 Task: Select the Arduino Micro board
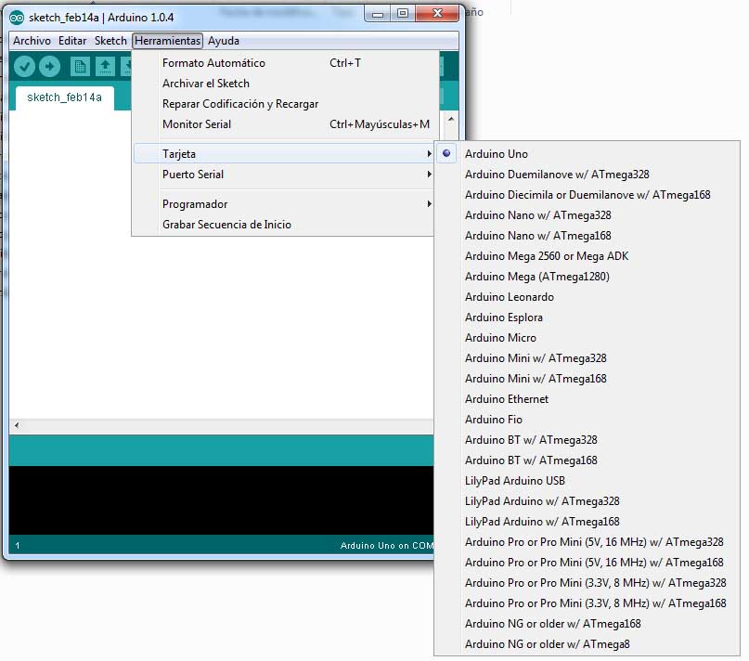tap(588, 338)
